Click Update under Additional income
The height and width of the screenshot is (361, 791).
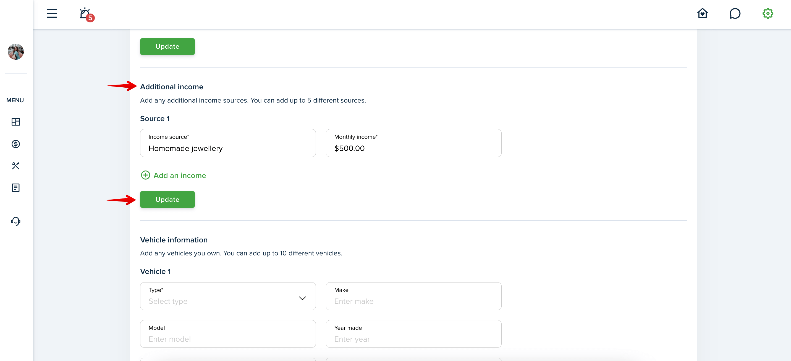coord(167,199)
